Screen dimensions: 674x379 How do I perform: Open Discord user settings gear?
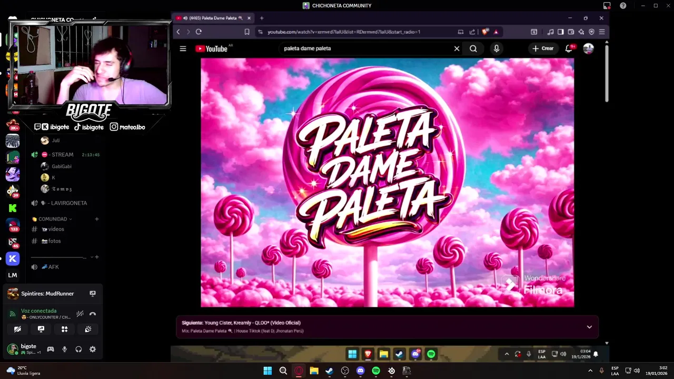tap(93, 349)
